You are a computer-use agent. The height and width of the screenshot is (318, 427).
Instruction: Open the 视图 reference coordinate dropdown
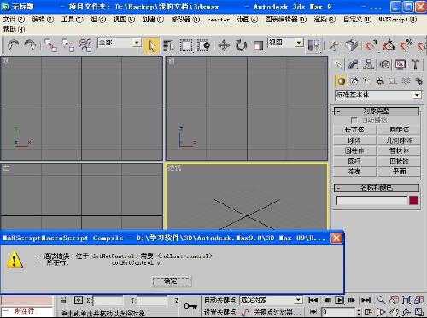299,43
